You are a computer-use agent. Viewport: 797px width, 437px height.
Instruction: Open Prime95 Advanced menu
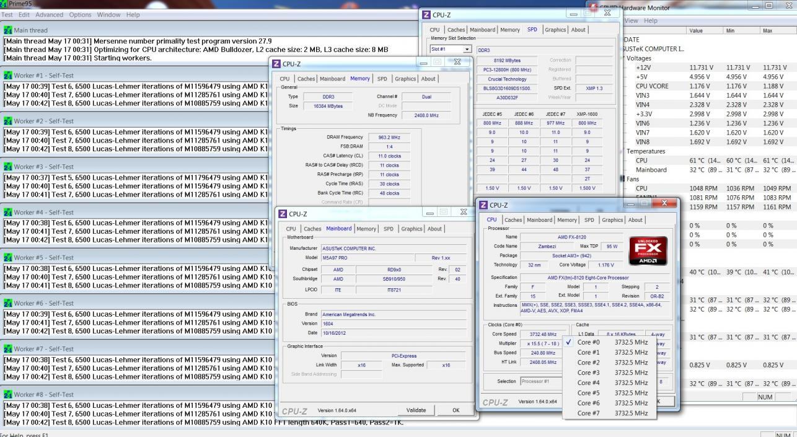coord(50,14)
